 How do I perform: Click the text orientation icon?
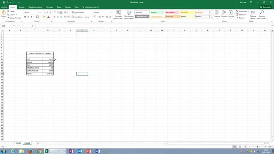66,12
